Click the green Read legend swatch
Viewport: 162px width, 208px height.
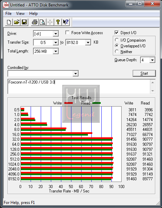[96, 103]
